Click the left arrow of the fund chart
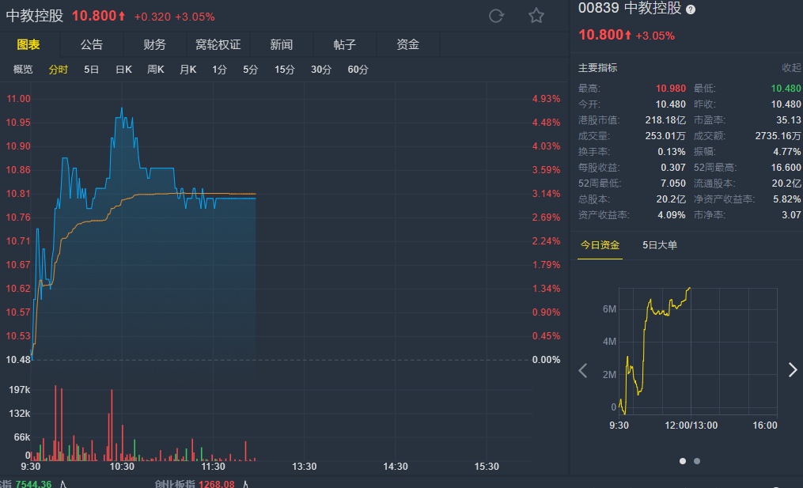 click(x=583, y=370)
